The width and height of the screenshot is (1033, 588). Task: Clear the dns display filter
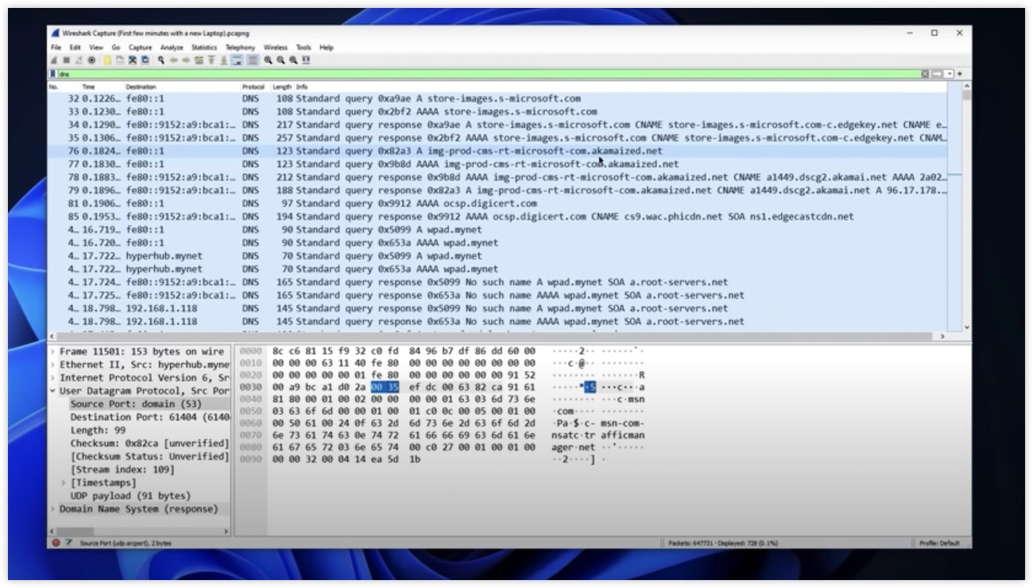(925, 74)
